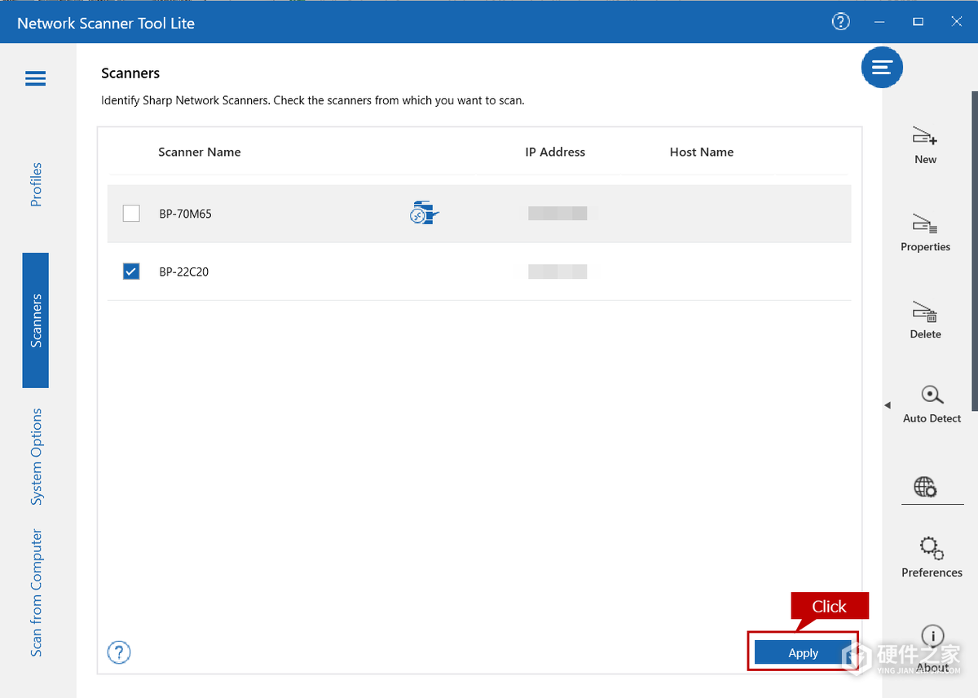Viewport: 978px width, 698px height.
Task: Open the System Options tab
Action: tap(36, 457)
